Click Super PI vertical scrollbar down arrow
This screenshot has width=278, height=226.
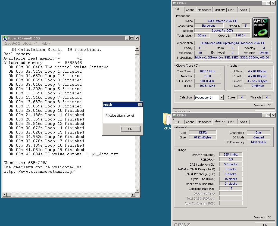click(x=137, y=190)
